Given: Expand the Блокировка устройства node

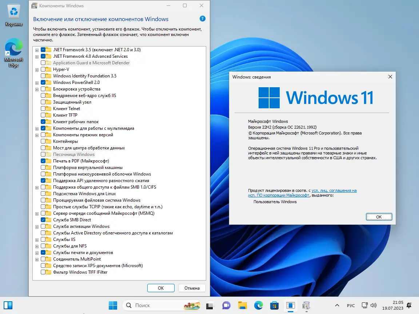Looking at the screenshot, I should point(37,89).
